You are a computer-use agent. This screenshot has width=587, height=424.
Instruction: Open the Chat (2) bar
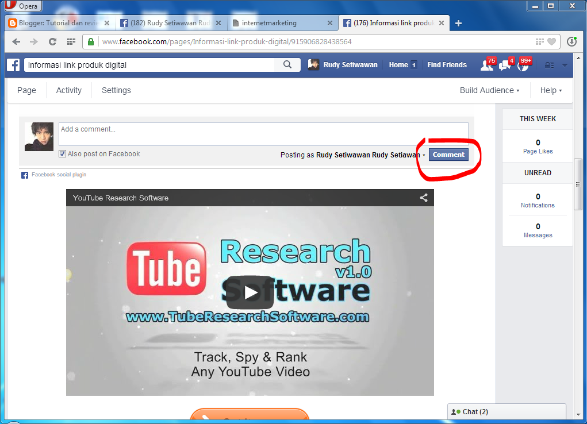(x=507, y=412)
